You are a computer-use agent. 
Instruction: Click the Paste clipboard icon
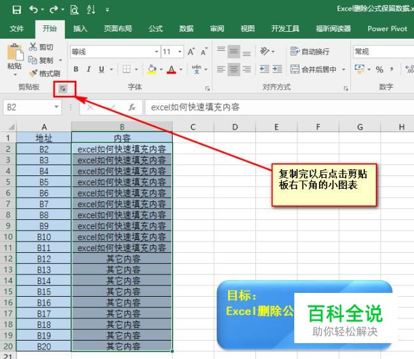click(x=15, y=52)
